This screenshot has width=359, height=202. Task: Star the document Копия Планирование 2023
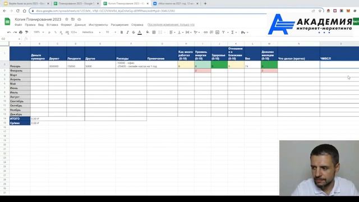tap(67, 19)
